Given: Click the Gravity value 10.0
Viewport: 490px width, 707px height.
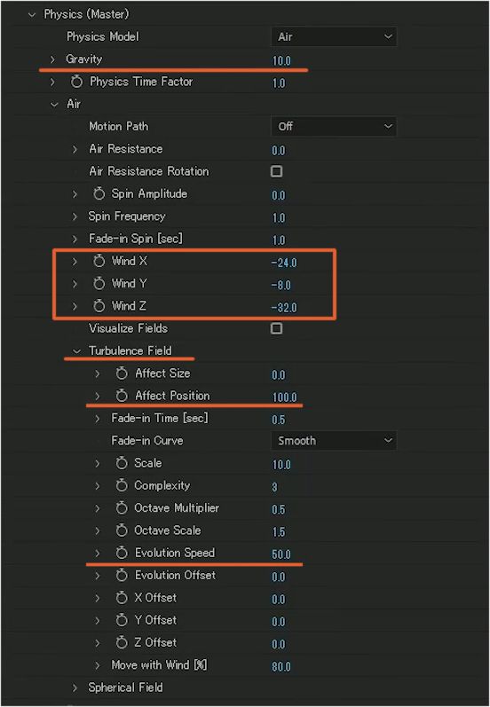Looking at the screenshot, I should (x=281, y=61).
